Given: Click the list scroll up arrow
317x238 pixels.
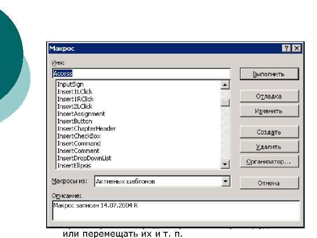Looking at the screenshot, I should 225,85.
